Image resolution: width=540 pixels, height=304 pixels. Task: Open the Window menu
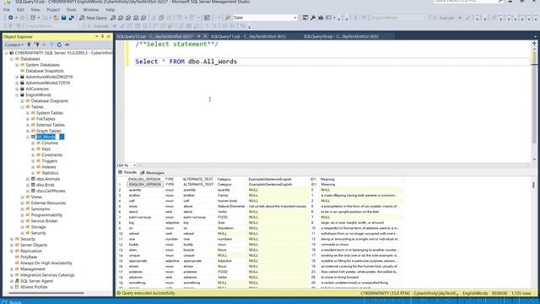(x=90, y=9)
